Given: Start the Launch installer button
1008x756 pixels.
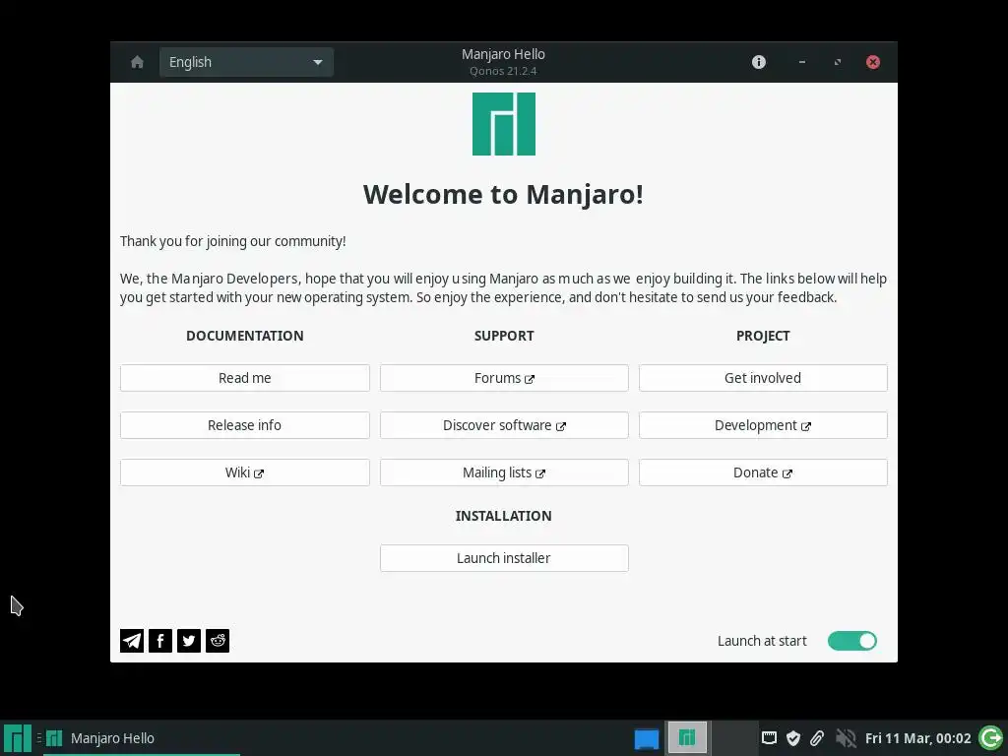Looking at the screenshot, I should coord(504,558).
